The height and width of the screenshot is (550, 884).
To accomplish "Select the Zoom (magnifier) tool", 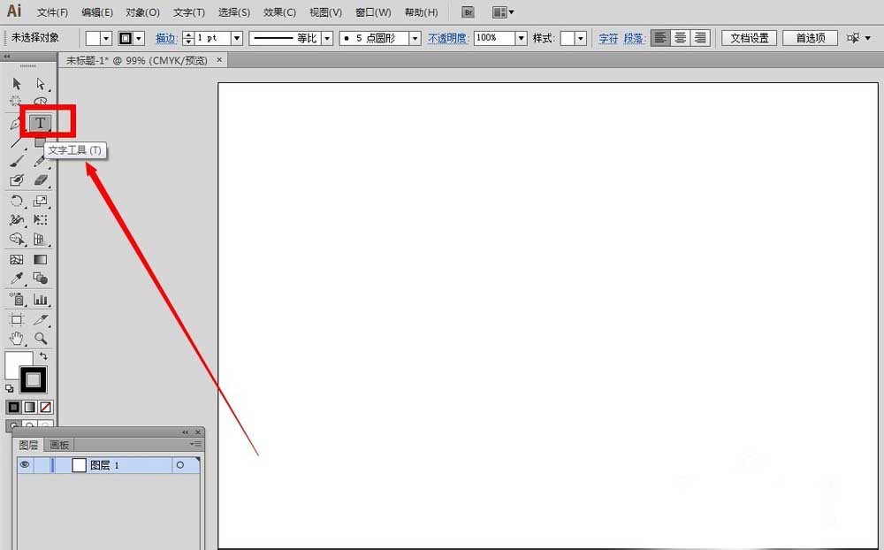I will 41,339.
